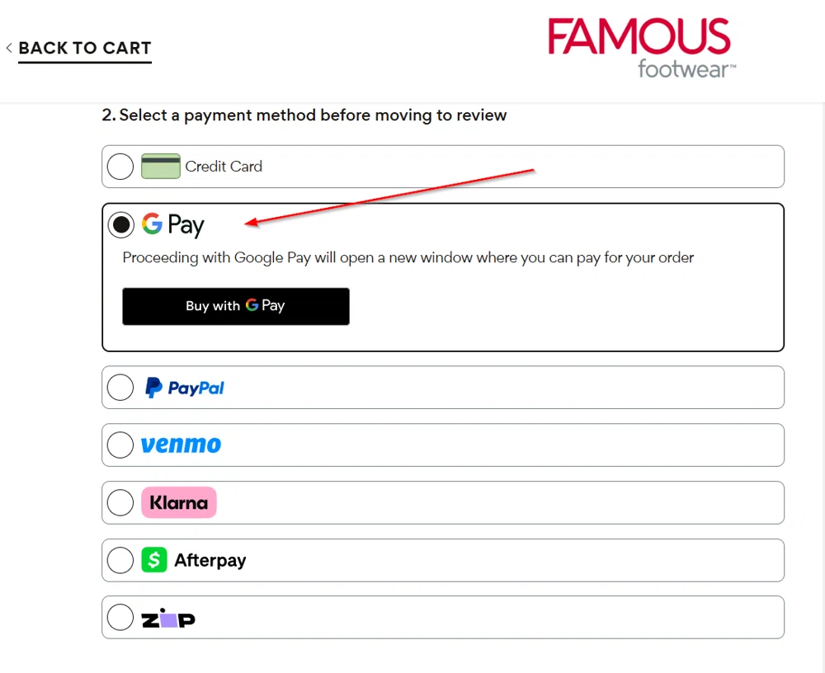825x673 pixels.
Task: Click the selected Google Pay radio button
Action: (121, 224)
